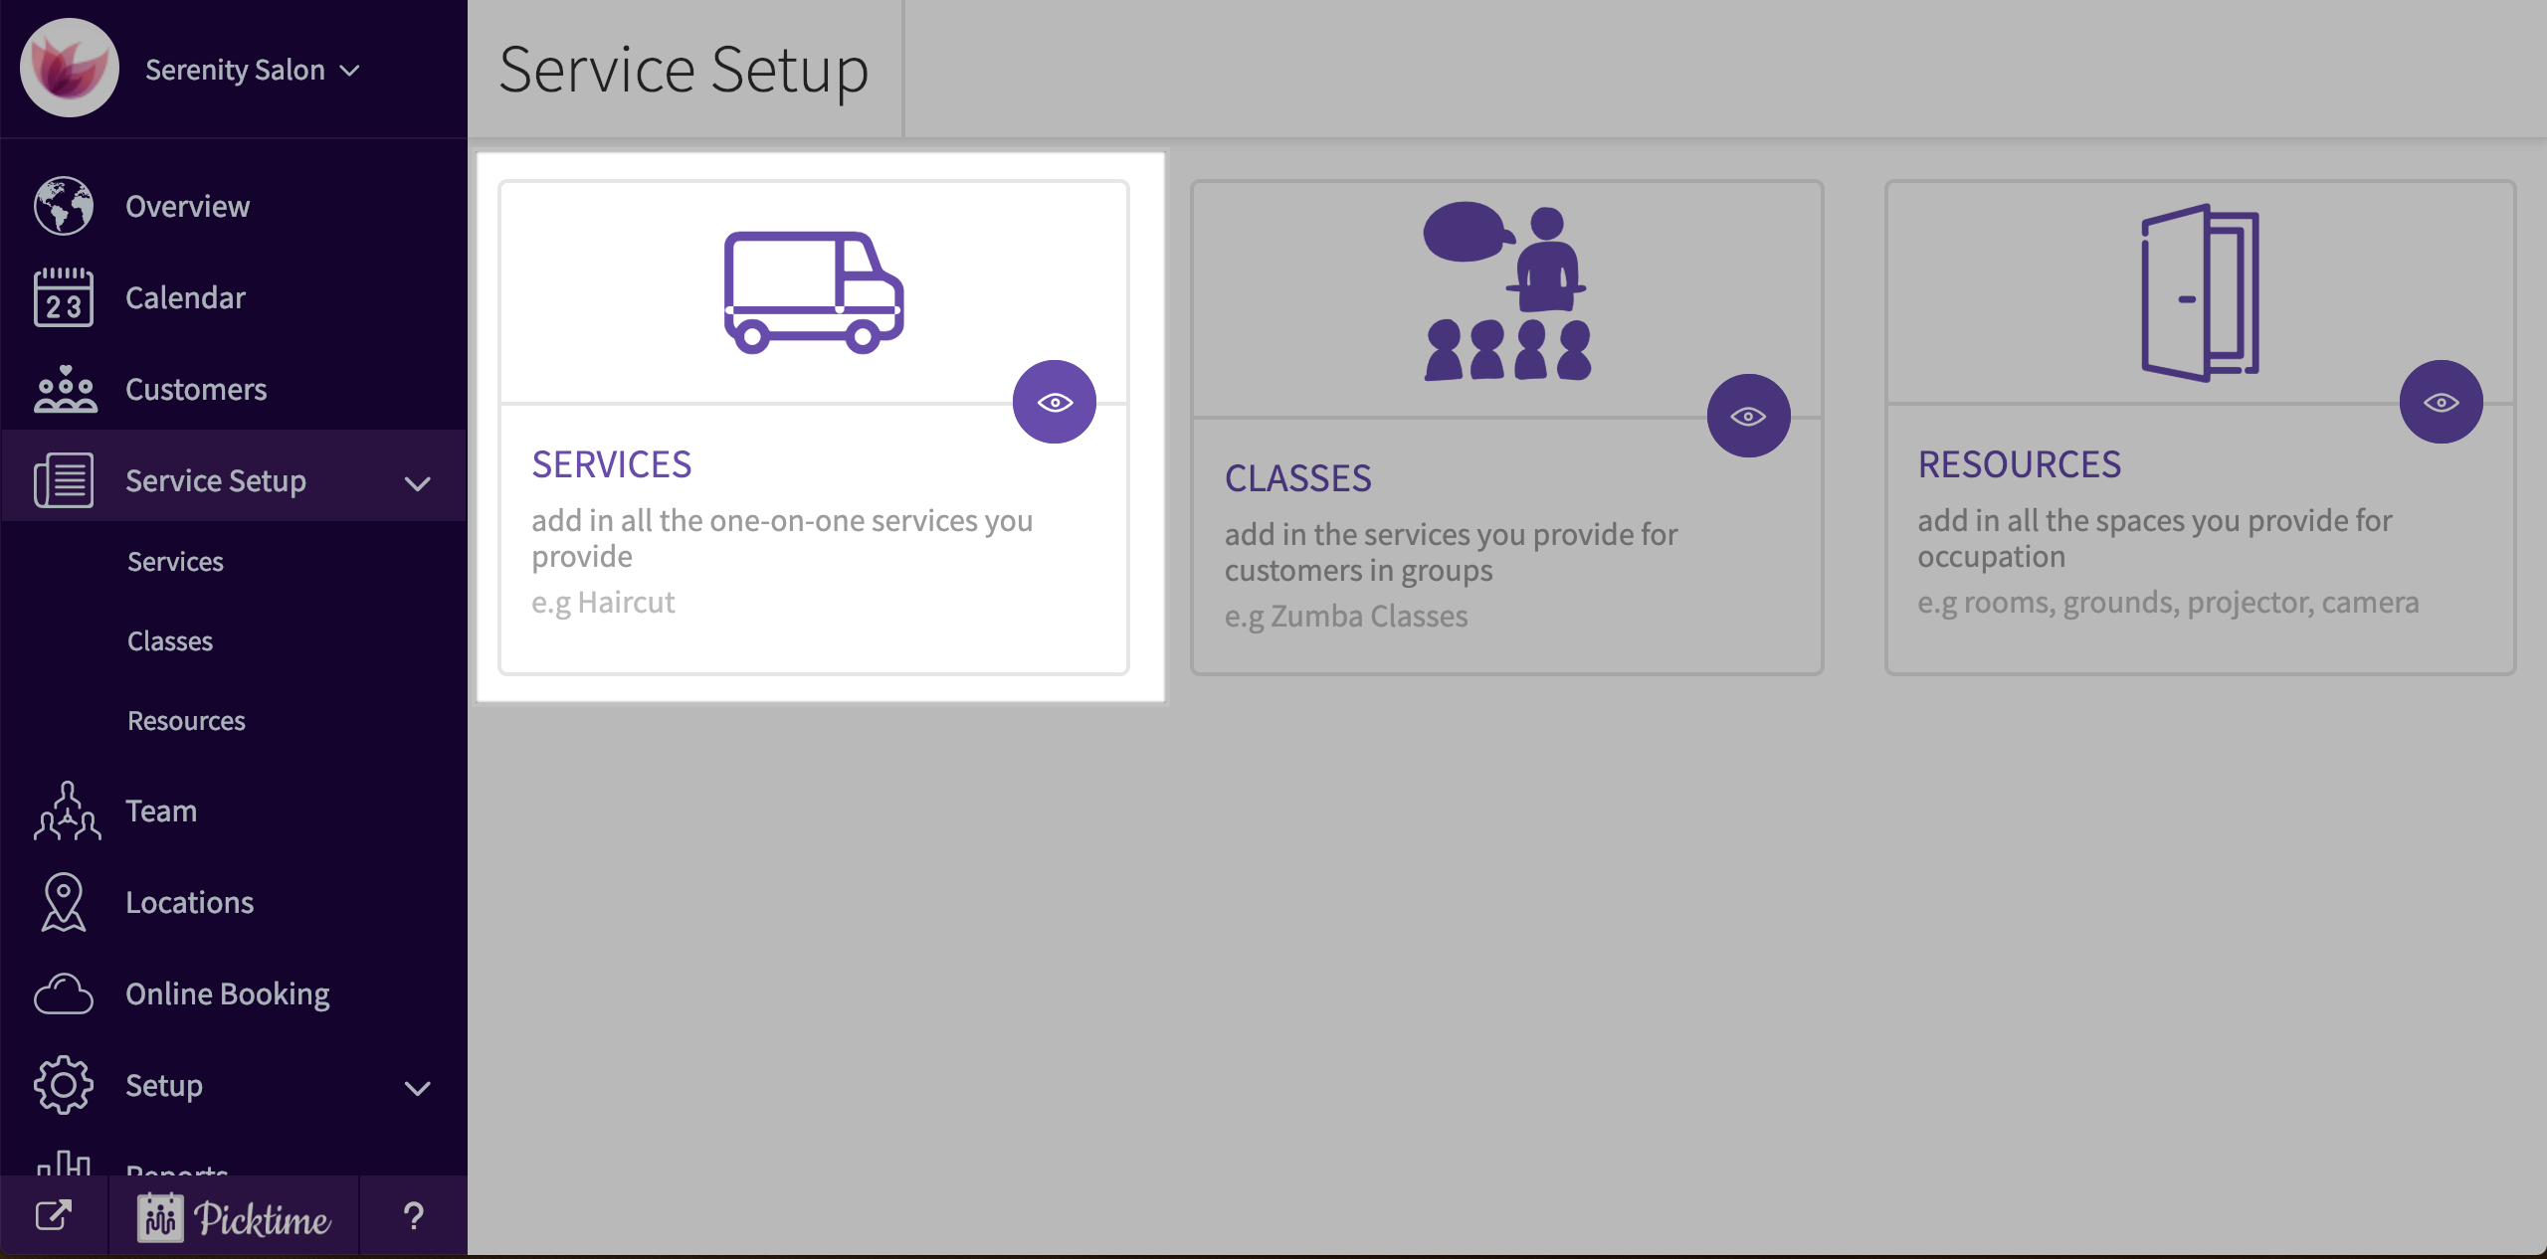The image size is (2547, 1259).
Task: Click the external link icon at bottom left
Action: [x=54, y=1214]
